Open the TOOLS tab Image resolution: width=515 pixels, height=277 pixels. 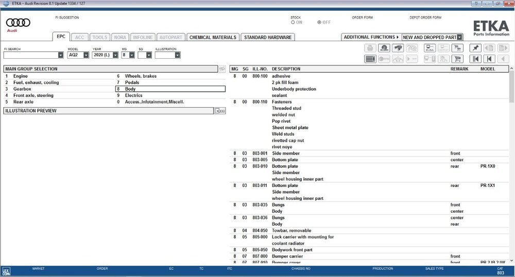(x=100, y=38)
